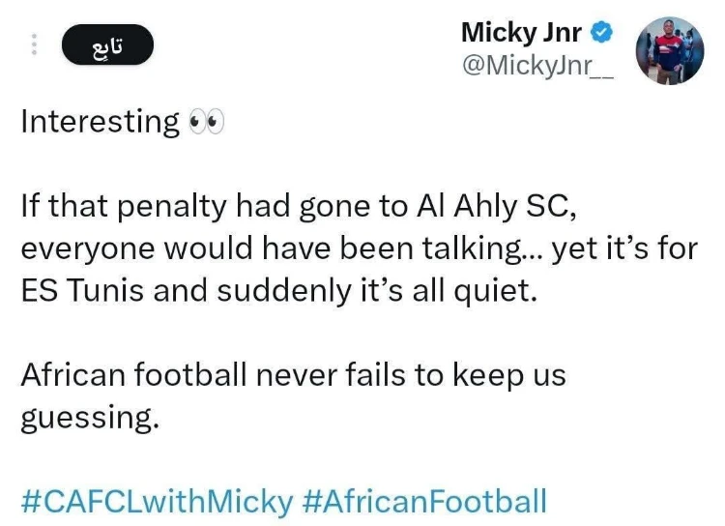The height and width of the screenshot is (526, 725).
Task: Open the three-dot more options menu
Action: (x=35, y=45)
